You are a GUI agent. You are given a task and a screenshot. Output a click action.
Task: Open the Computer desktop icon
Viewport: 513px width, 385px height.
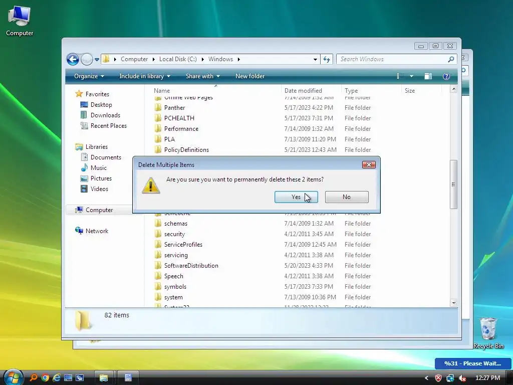tap(20, 20)
